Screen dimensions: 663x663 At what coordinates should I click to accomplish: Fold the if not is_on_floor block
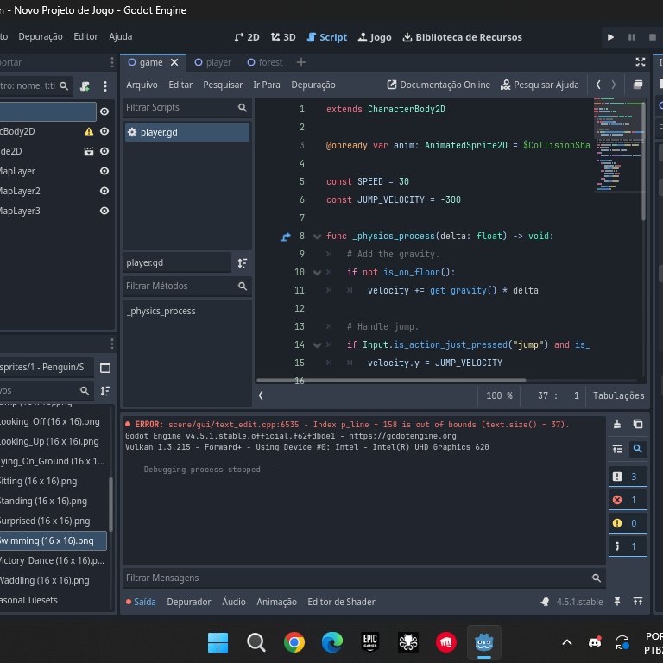click(x=317, y=273)
